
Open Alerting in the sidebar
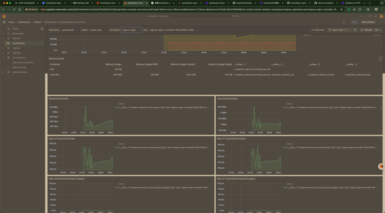tap(16, 53)
